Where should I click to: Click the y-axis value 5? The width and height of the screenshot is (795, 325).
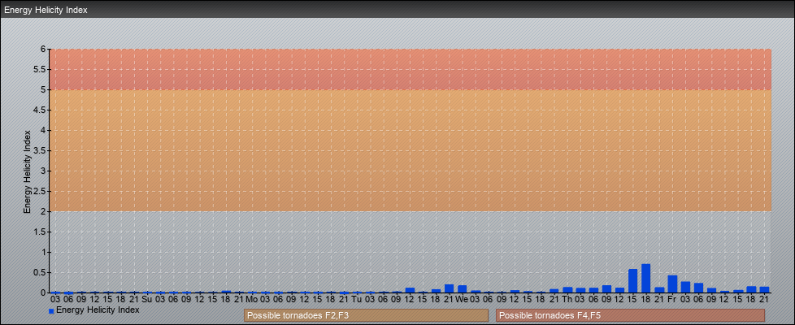point(44,89)
